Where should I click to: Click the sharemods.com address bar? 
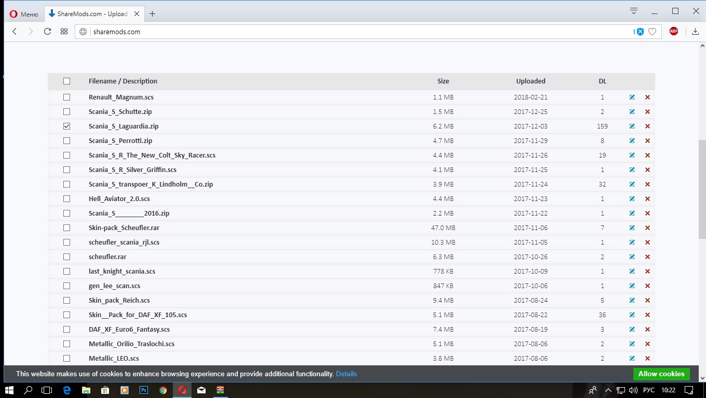(x=353, y=32)
